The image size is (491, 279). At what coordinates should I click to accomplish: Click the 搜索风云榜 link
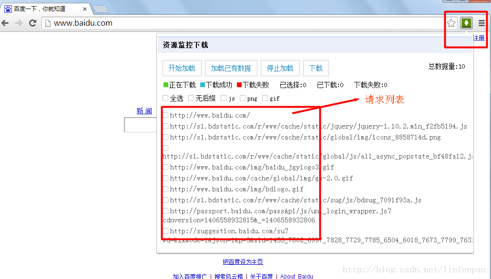(x=229, y=276)
